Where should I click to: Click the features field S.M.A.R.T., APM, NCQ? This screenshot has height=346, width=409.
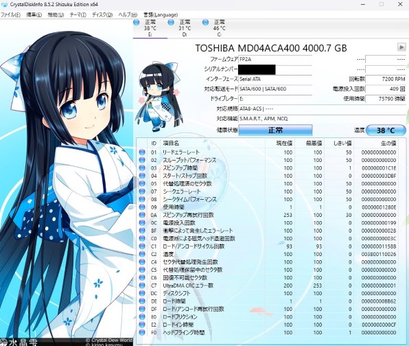click(323, 119)
